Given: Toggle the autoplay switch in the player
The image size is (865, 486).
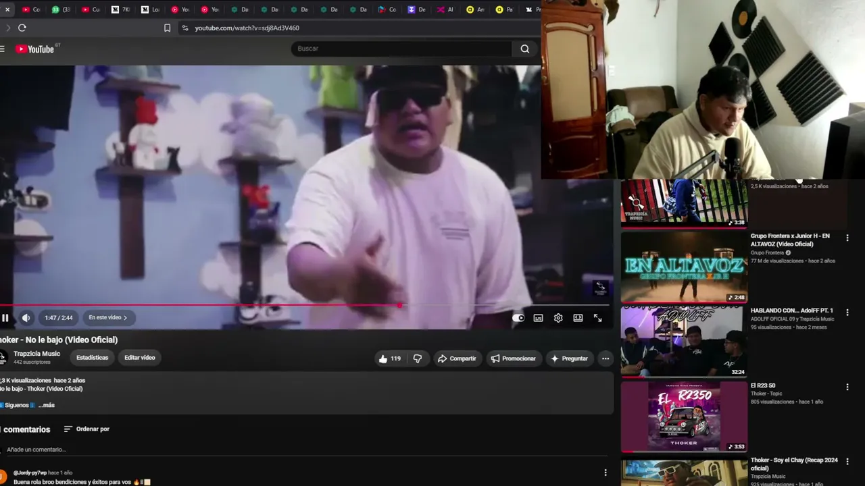Looking at the screenshot, I should 518,318.
